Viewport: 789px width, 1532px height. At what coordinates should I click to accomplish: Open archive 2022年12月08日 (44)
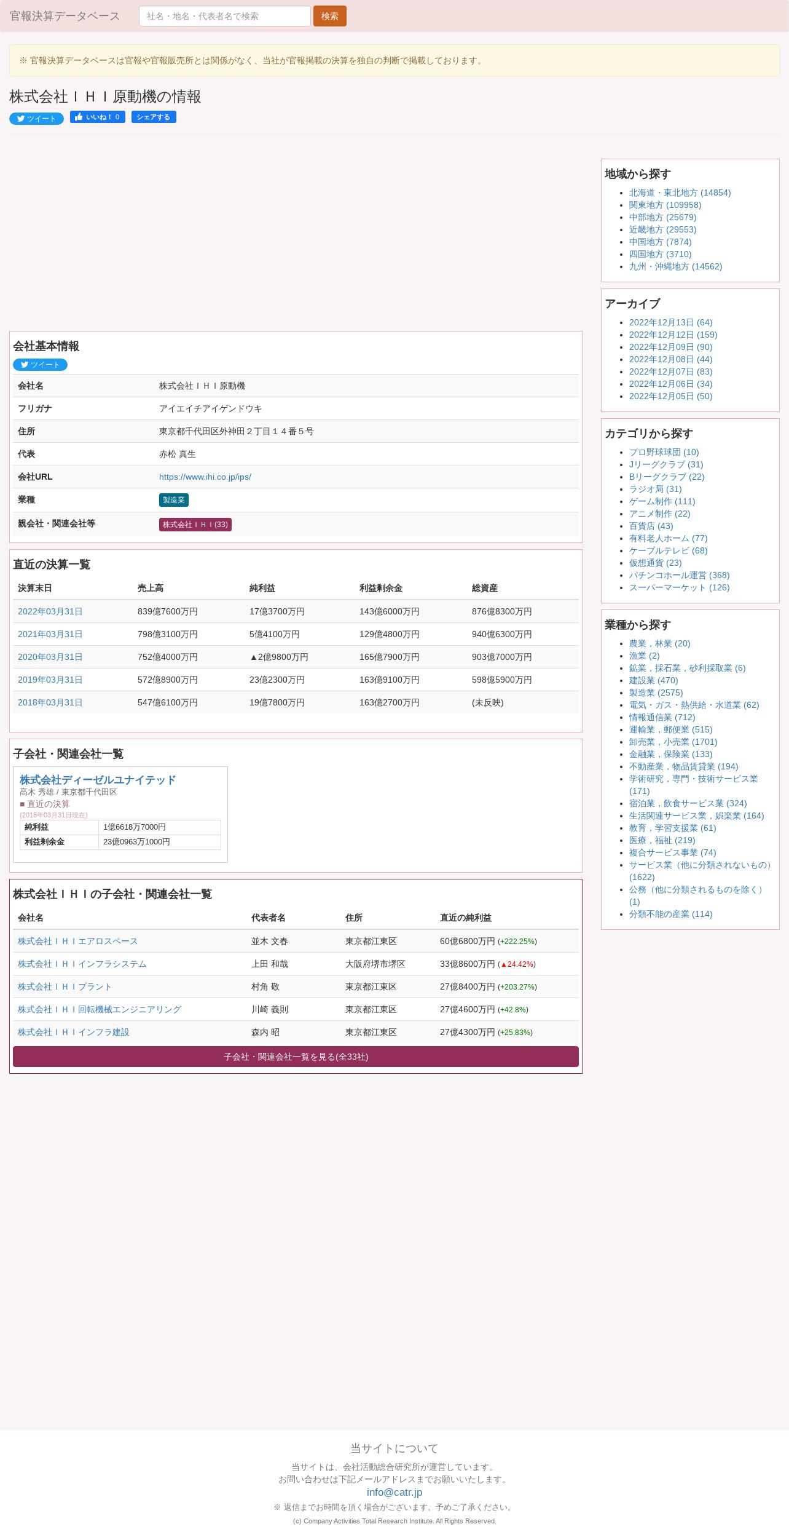pyautogui.click(x=670, y=359)
